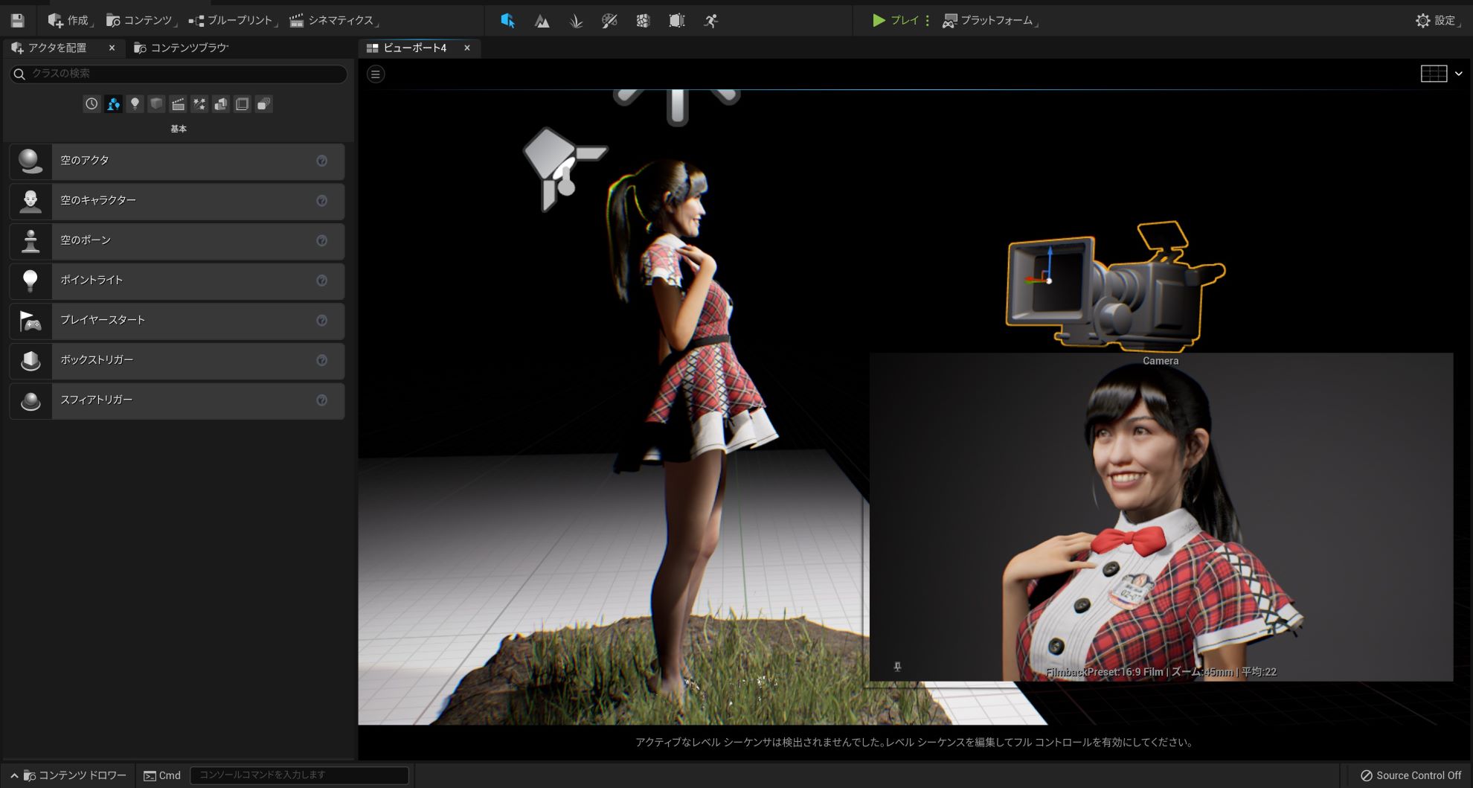The height and width of the screenshot is (788, 1473).
Task: Pin the camera preview window
Action: 897,667
